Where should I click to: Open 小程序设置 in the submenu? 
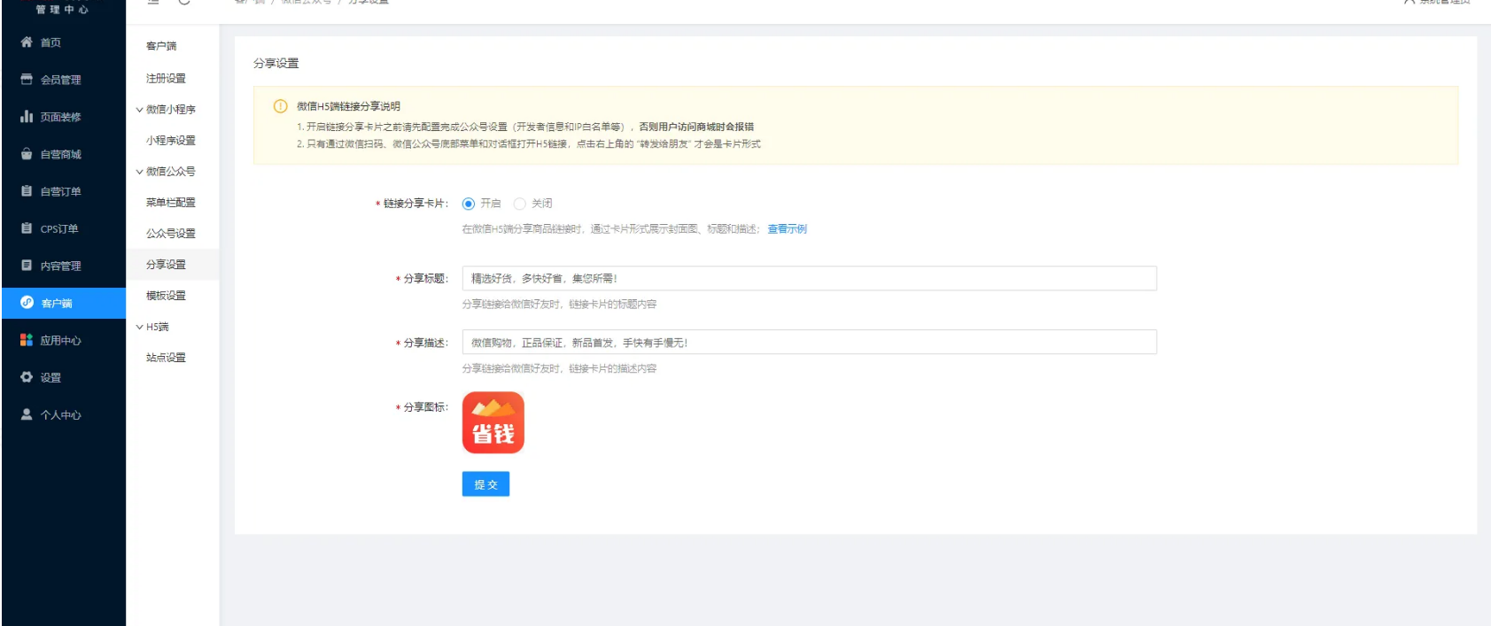[171, 140]
